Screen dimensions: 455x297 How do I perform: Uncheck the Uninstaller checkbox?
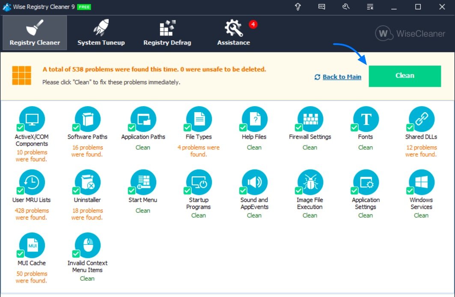pyautogui.click(x=76, y=190)
